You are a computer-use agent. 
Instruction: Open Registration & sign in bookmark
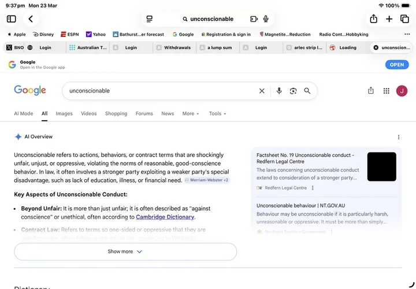[226, 34]
